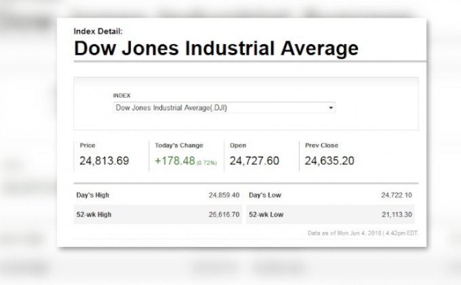Click the 0.72% percent change figure

(206, 163)
